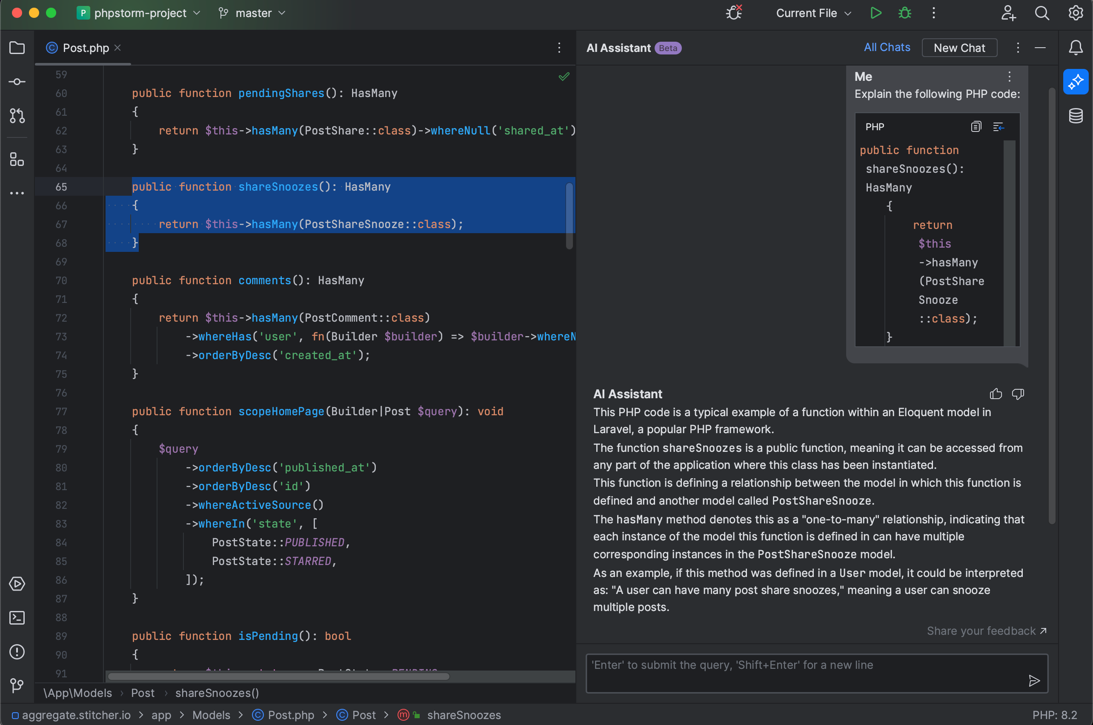Viewport: 1093px width, 725px height.
Task: Copy the PHP code snippet from AI response
Action: pos(976,126)
